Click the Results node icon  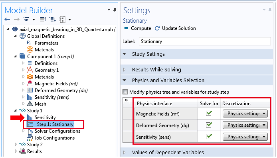pos(22,151)
